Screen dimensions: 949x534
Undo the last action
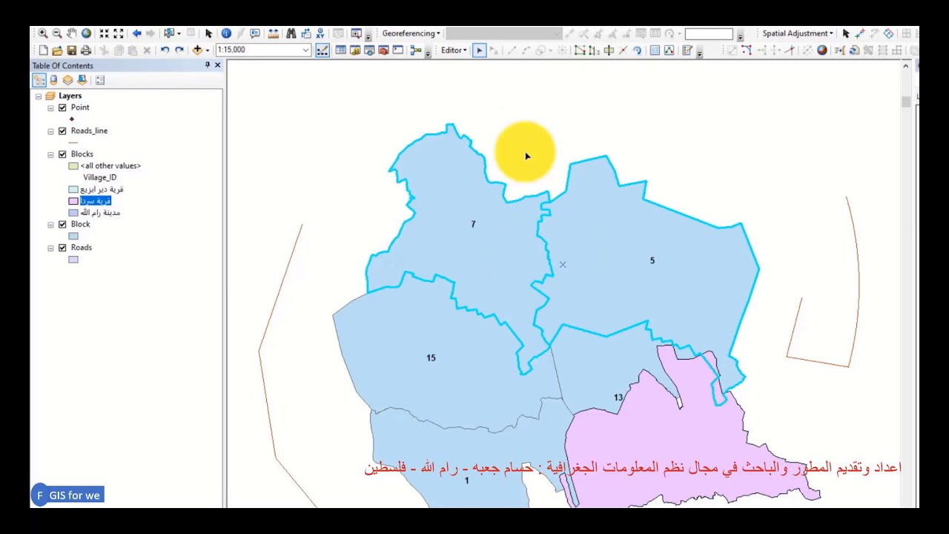pyautogui.click(x=165, y=50)
